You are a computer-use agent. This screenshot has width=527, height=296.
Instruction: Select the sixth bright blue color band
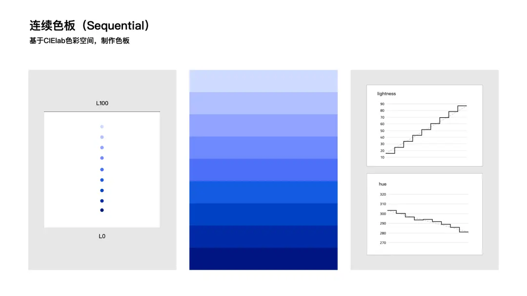pos(263,192)
